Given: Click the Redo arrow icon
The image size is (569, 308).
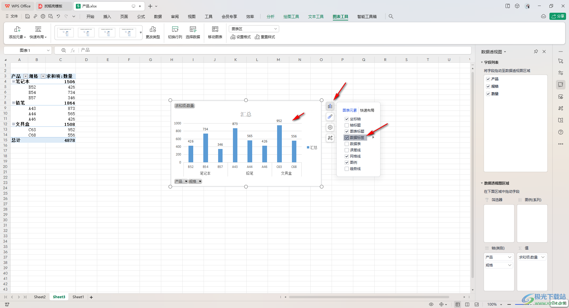Looking at the screenshot, I should click(x=66, y=17).
